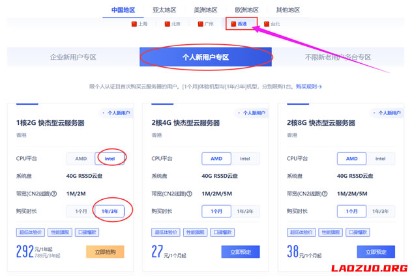Choose 1个月 duration for the 2核8G server
The image size is (412, 276).
point(351,211)
